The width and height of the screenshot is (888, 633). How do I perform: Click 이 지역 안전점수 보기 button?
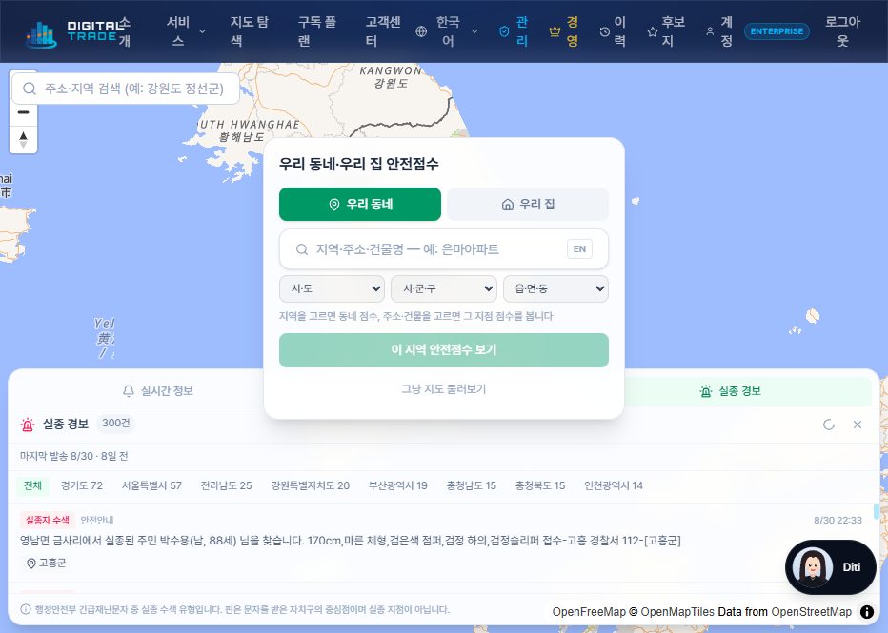(444, 350)
